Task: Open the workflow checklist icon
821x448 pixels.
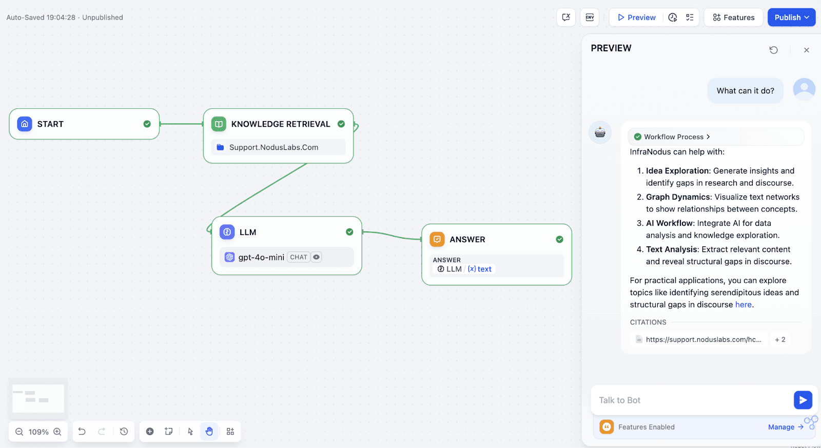Action: pyautogui.click(x=690, y=17)
